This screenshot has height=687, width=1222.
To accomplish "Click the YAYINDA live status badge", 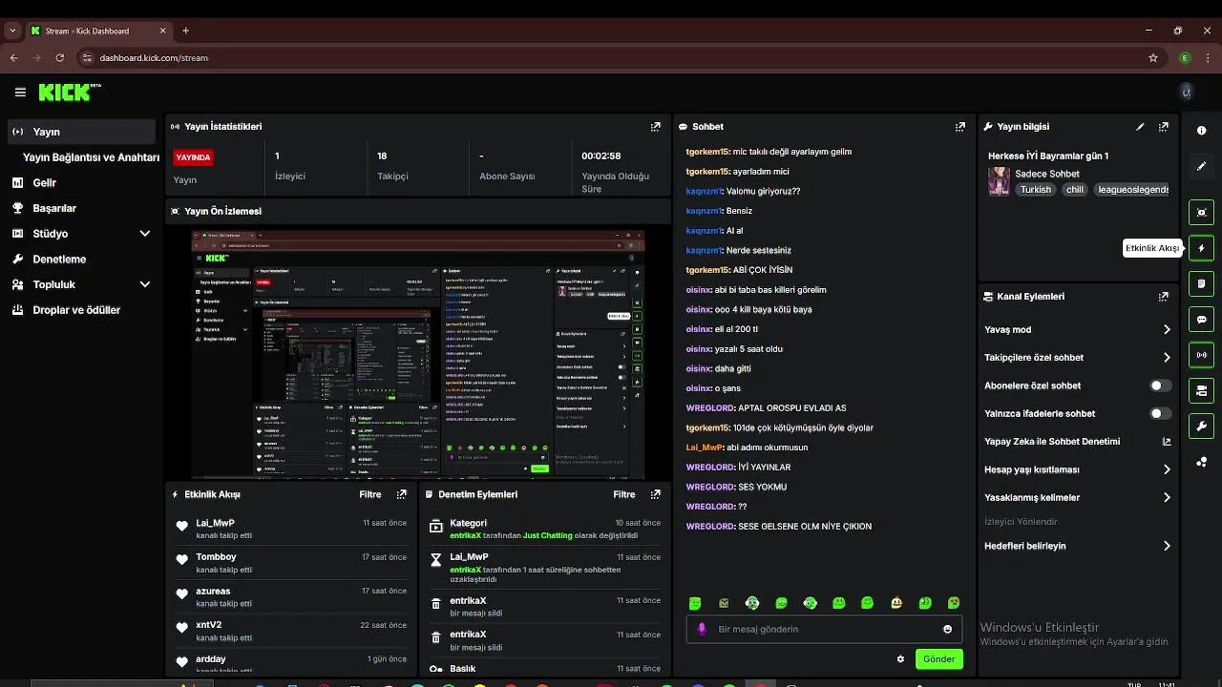I will [193, 157].
